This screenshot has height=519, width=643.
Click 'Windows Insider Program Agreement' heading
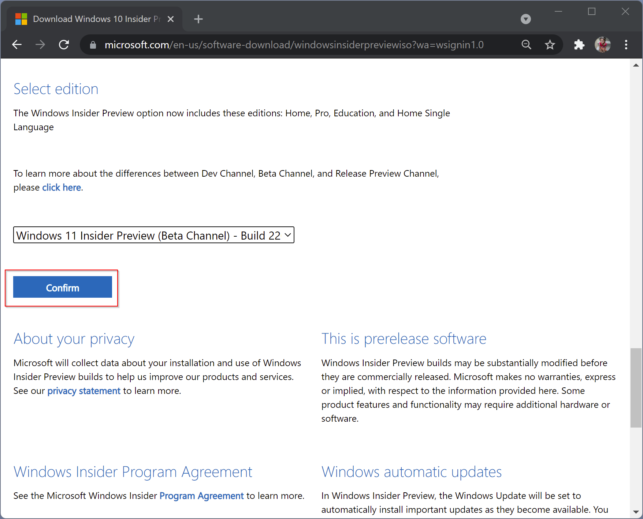point(133,472)
